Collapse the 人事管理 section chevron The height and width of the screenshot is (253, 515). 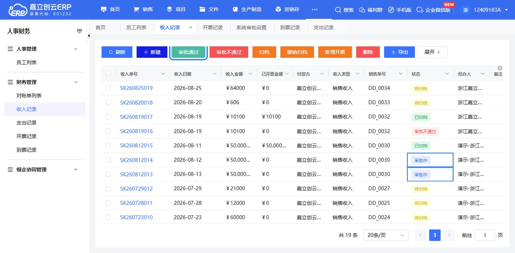[76, 49]
